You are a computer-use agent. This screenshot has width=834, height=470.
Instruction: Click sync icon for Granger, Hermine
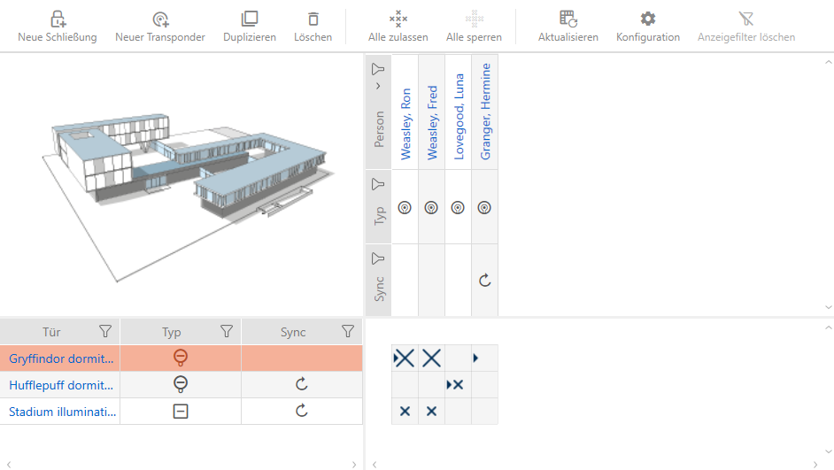click(x=484, y=281)
